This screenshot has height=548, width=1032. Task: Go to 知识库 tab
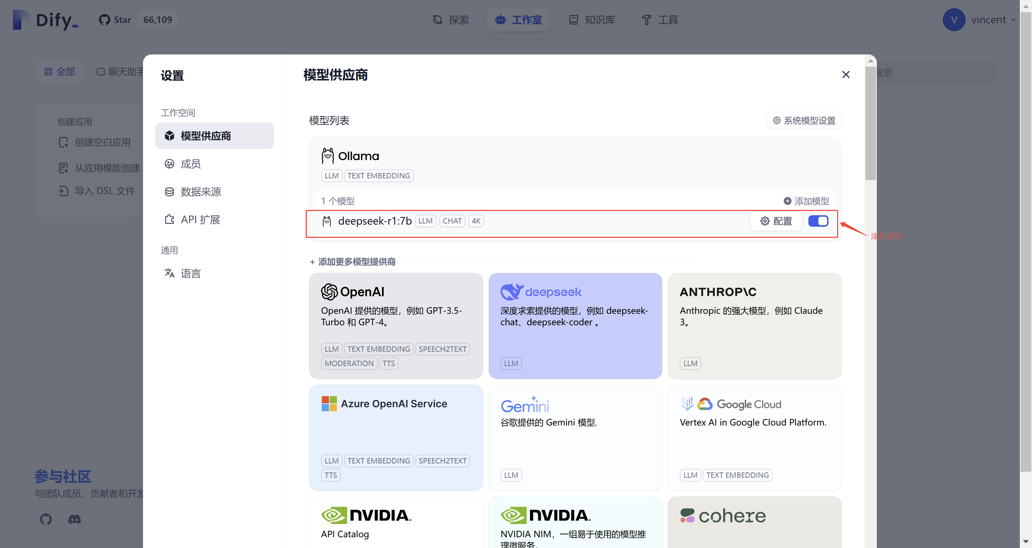click(592, 20)
